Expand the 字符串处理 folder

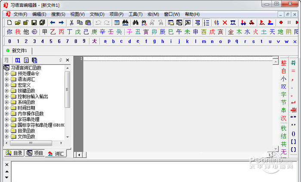pos(6,120)
